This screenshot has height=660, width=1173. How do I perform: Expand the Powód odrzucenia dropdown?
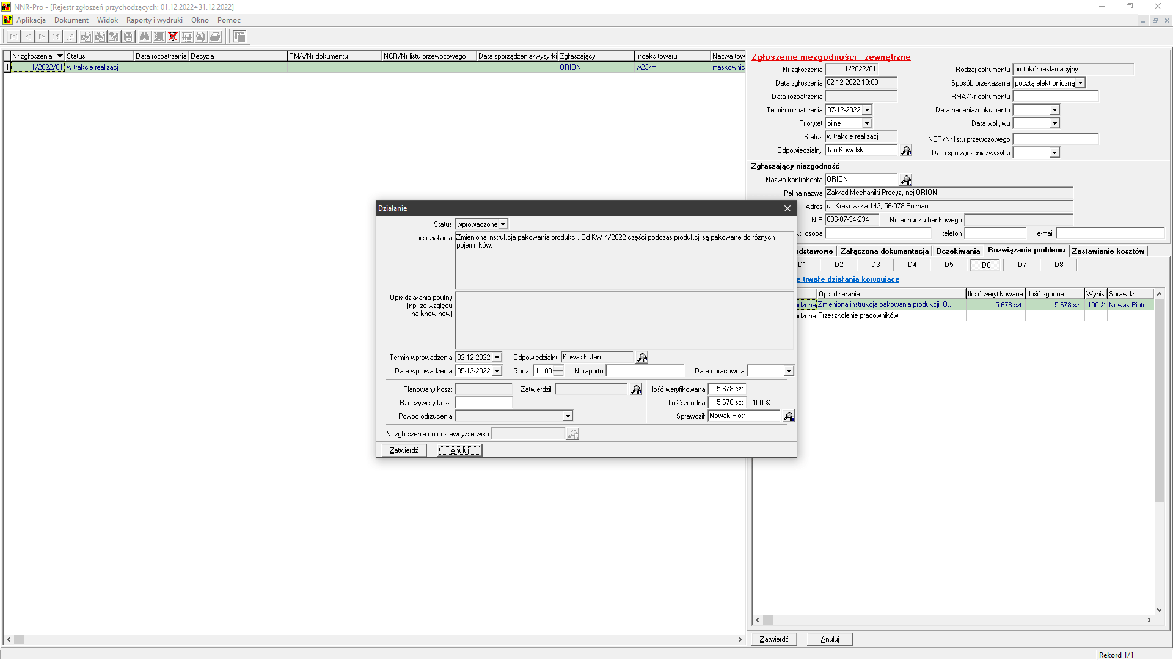568,416
